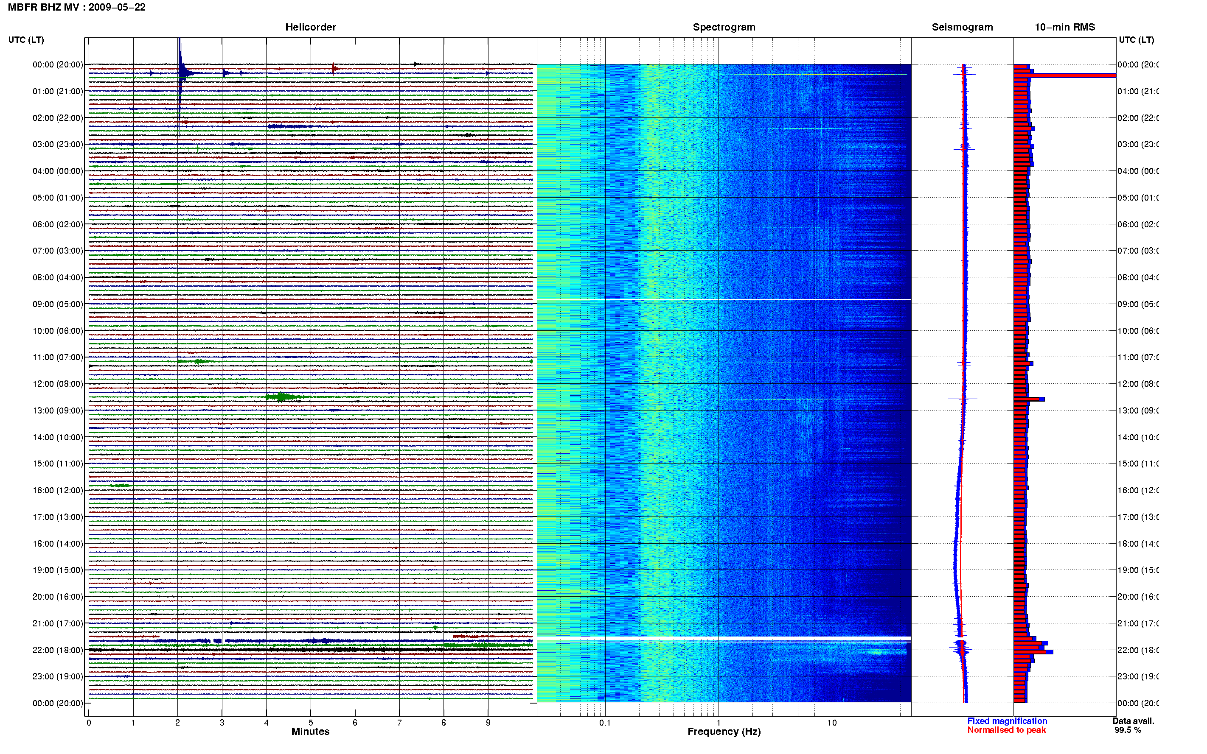Click the right '22:00 (18:' time label
The image size is (1207, 754).
point(1138,650)
